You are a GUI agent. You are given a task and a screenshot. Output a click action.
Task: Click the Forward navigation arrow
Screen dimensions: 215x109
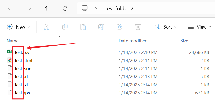pos(29,8)
